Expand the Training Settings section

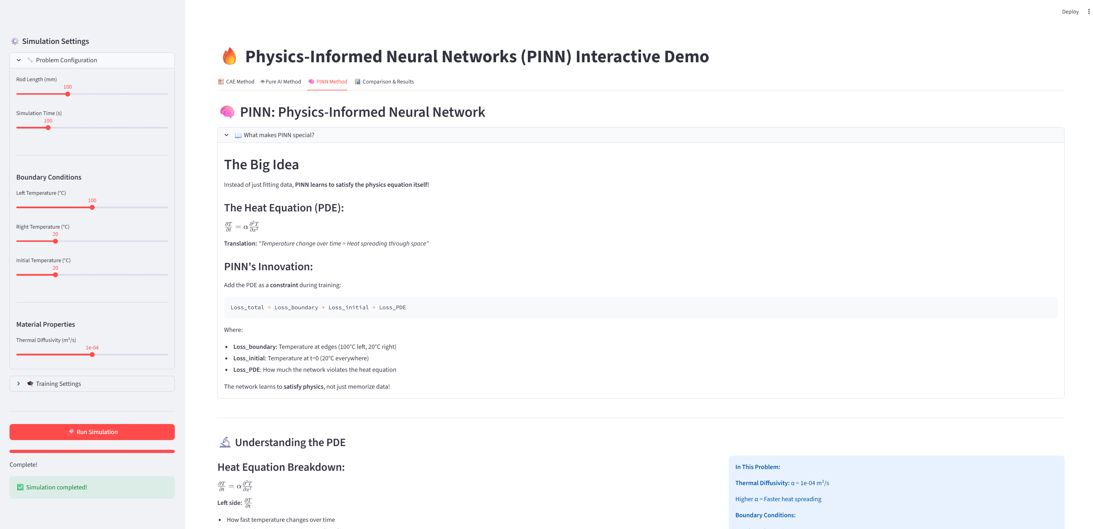pyautogui.click(x=19, y=384)
